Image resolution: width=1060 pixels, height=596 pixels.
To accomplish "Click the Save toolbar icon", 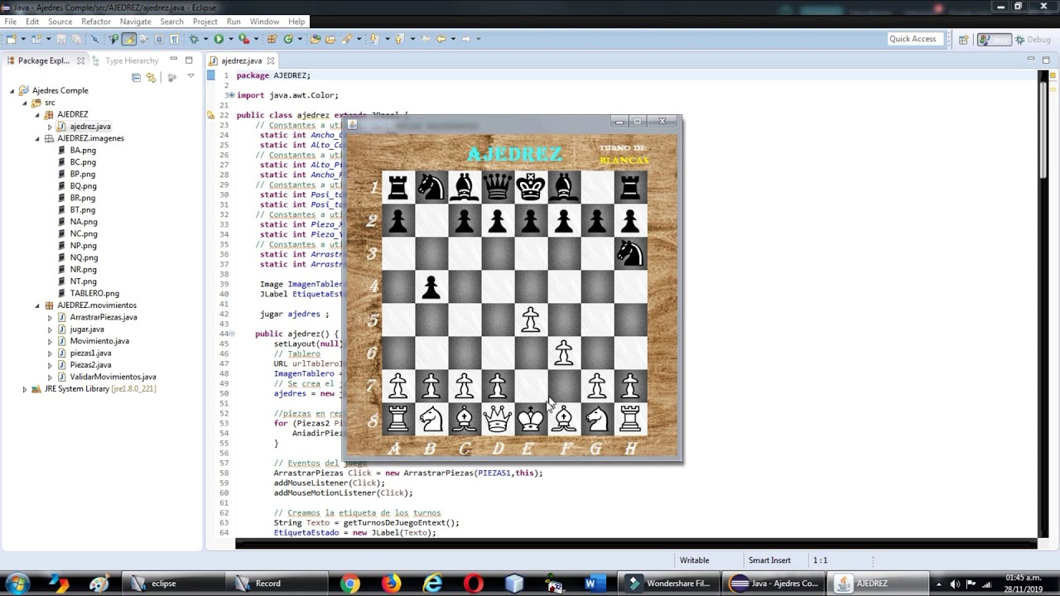I will point(61,39).
